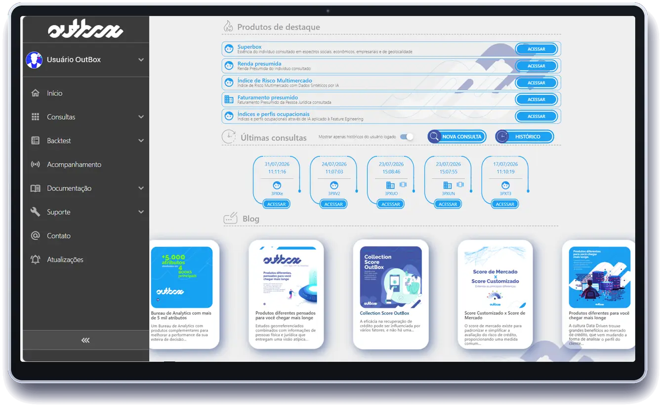This screenshot has height=407, width=662.
Task: Click ACESSAR under consulta 3PXT3
Action: tap(505, 204)
